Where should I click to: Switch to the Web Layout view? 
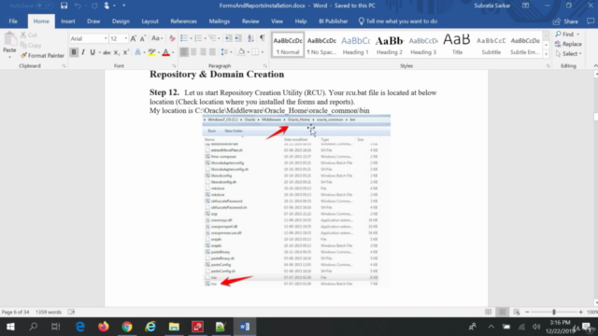pyautogui.click(x=517, y=312)
